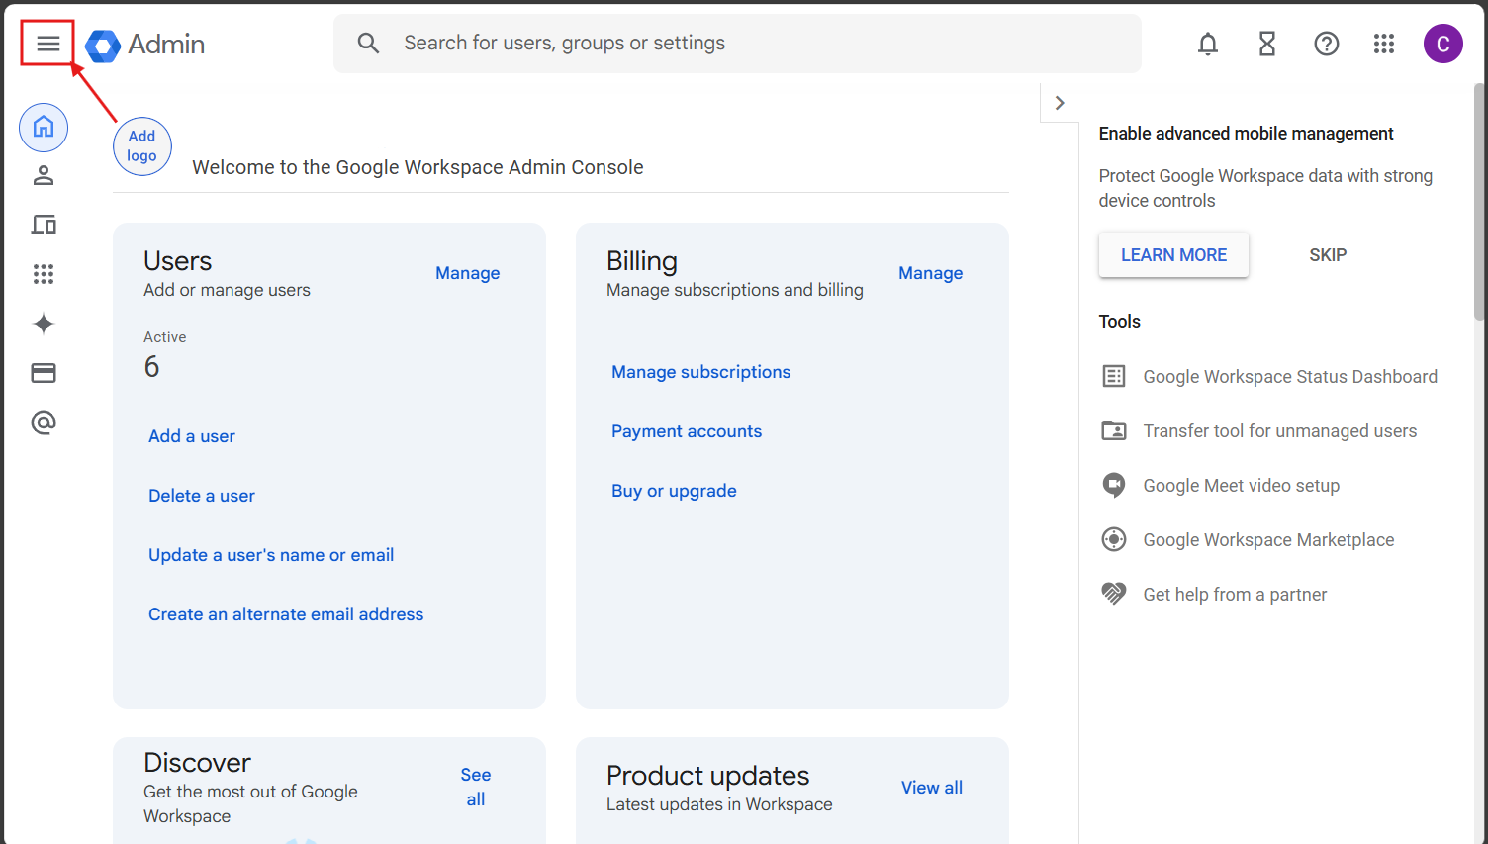Click the Product updates heading

pos(708,776)
